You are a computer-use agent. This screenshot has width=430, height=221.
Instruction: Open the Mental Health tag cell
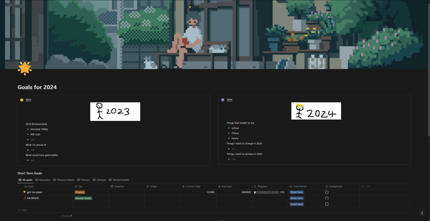83,198
